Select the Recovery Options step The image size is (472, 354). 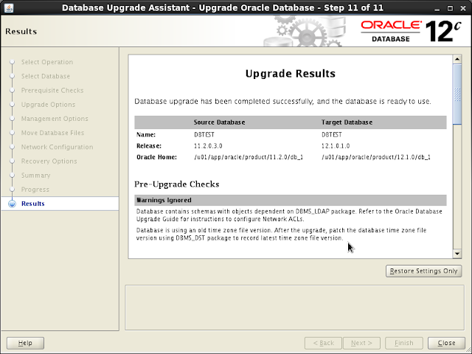click(x=49, y=161)
